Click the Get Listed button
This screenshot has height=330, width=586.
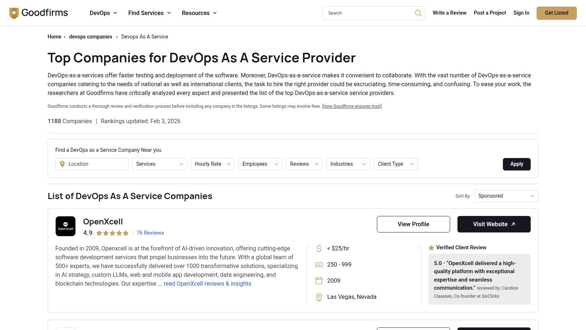click(x=556, y=13)
